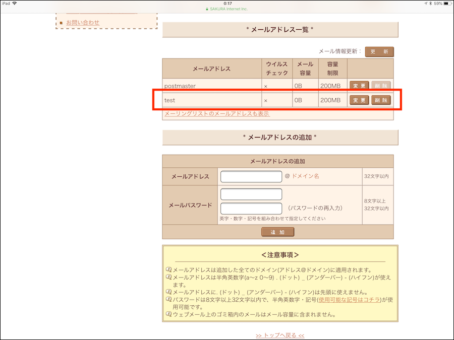Image resolution: width=454 pixels, height=340 pixels.
Task: Click 変更 button for postmaster row
Action: [x=359, y=86]
